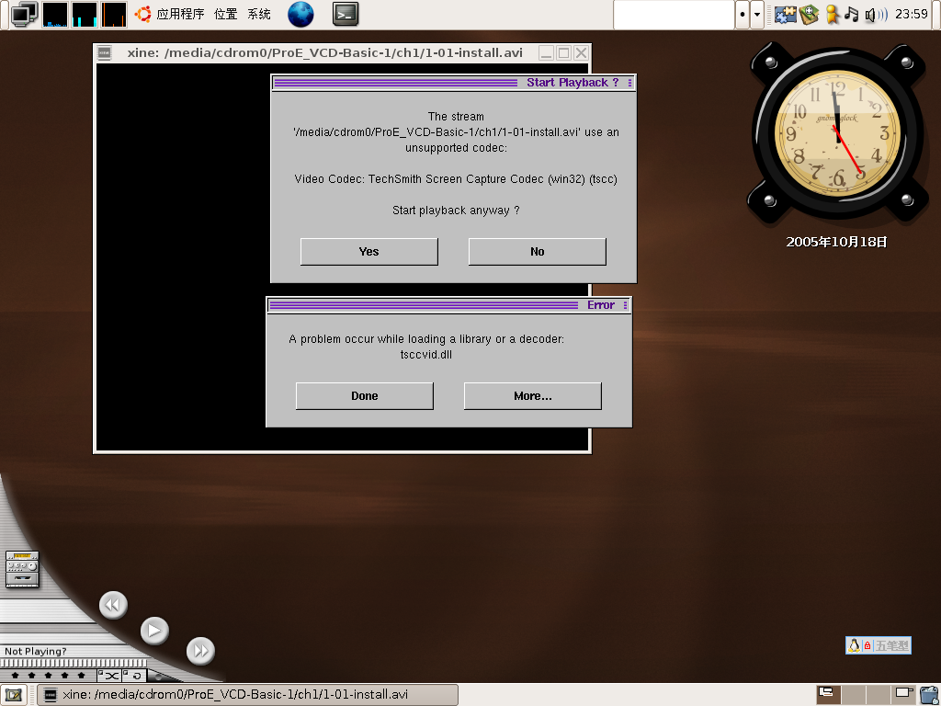Open the speaker volume control icon
The width and height of the screenshot is (941, 706).
point(876,15)
